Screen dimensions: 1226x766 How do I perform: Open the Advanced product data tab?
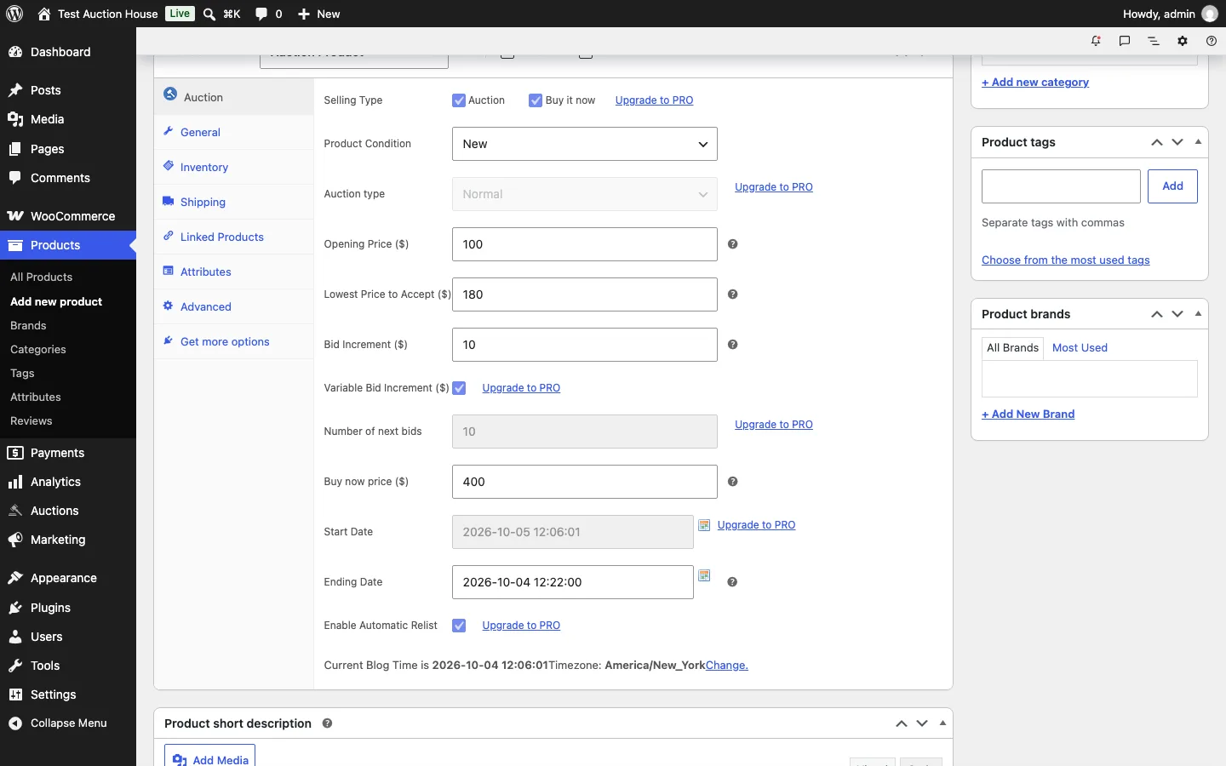point(233,306)
